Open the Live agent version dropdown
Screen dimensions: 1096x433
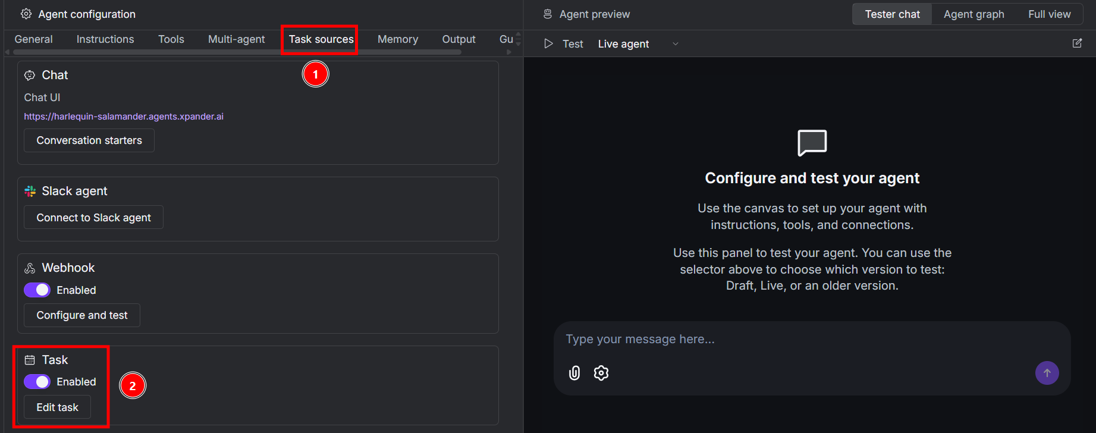(637, 44)
